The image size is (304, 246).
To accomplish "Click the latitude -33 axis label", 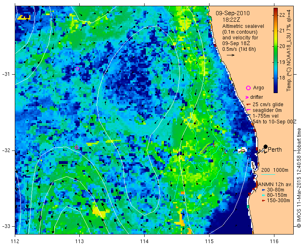I will click(x=6, y=226).
